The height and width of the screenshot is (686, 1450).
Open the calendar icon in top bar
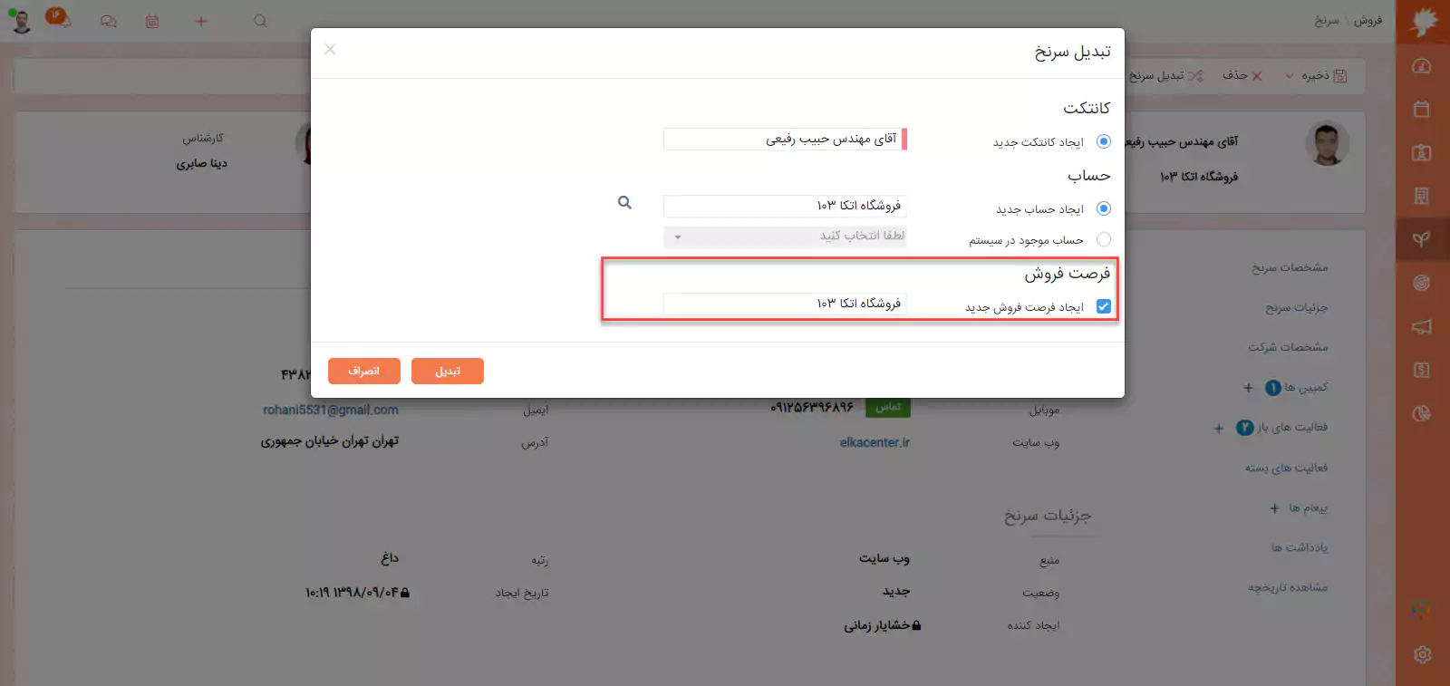pyautogui.click(x=152, y=21)
